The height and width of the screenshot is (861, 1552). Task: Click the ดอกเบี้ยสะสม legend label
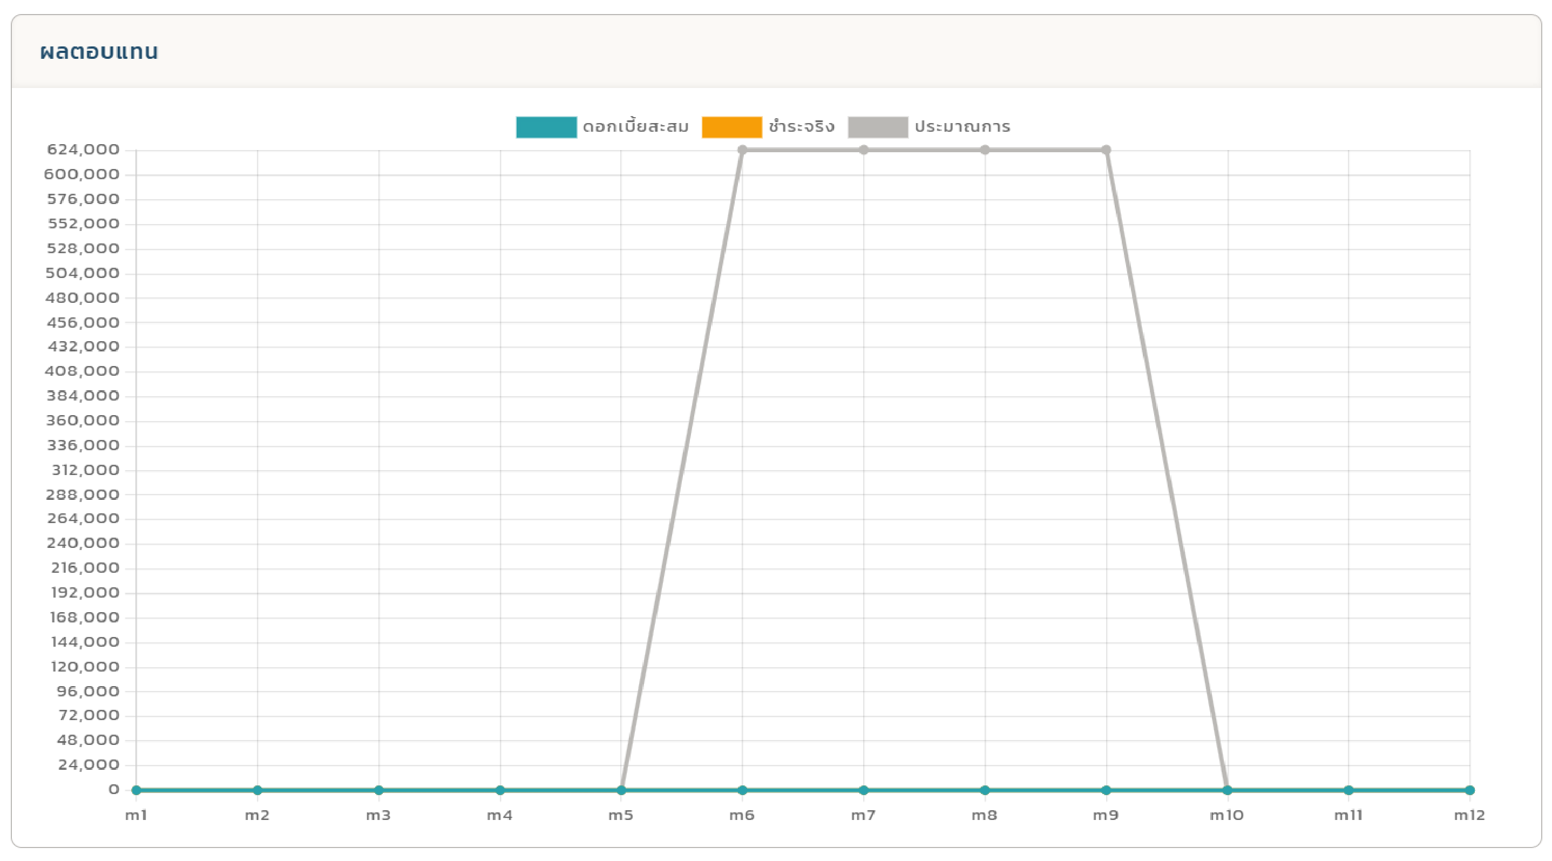pyautogui.click(x=635, y=127)
